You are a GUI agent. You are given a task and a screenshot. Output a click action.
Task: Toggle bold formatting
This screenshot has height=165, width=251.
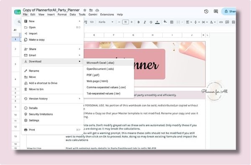[138, 22]
